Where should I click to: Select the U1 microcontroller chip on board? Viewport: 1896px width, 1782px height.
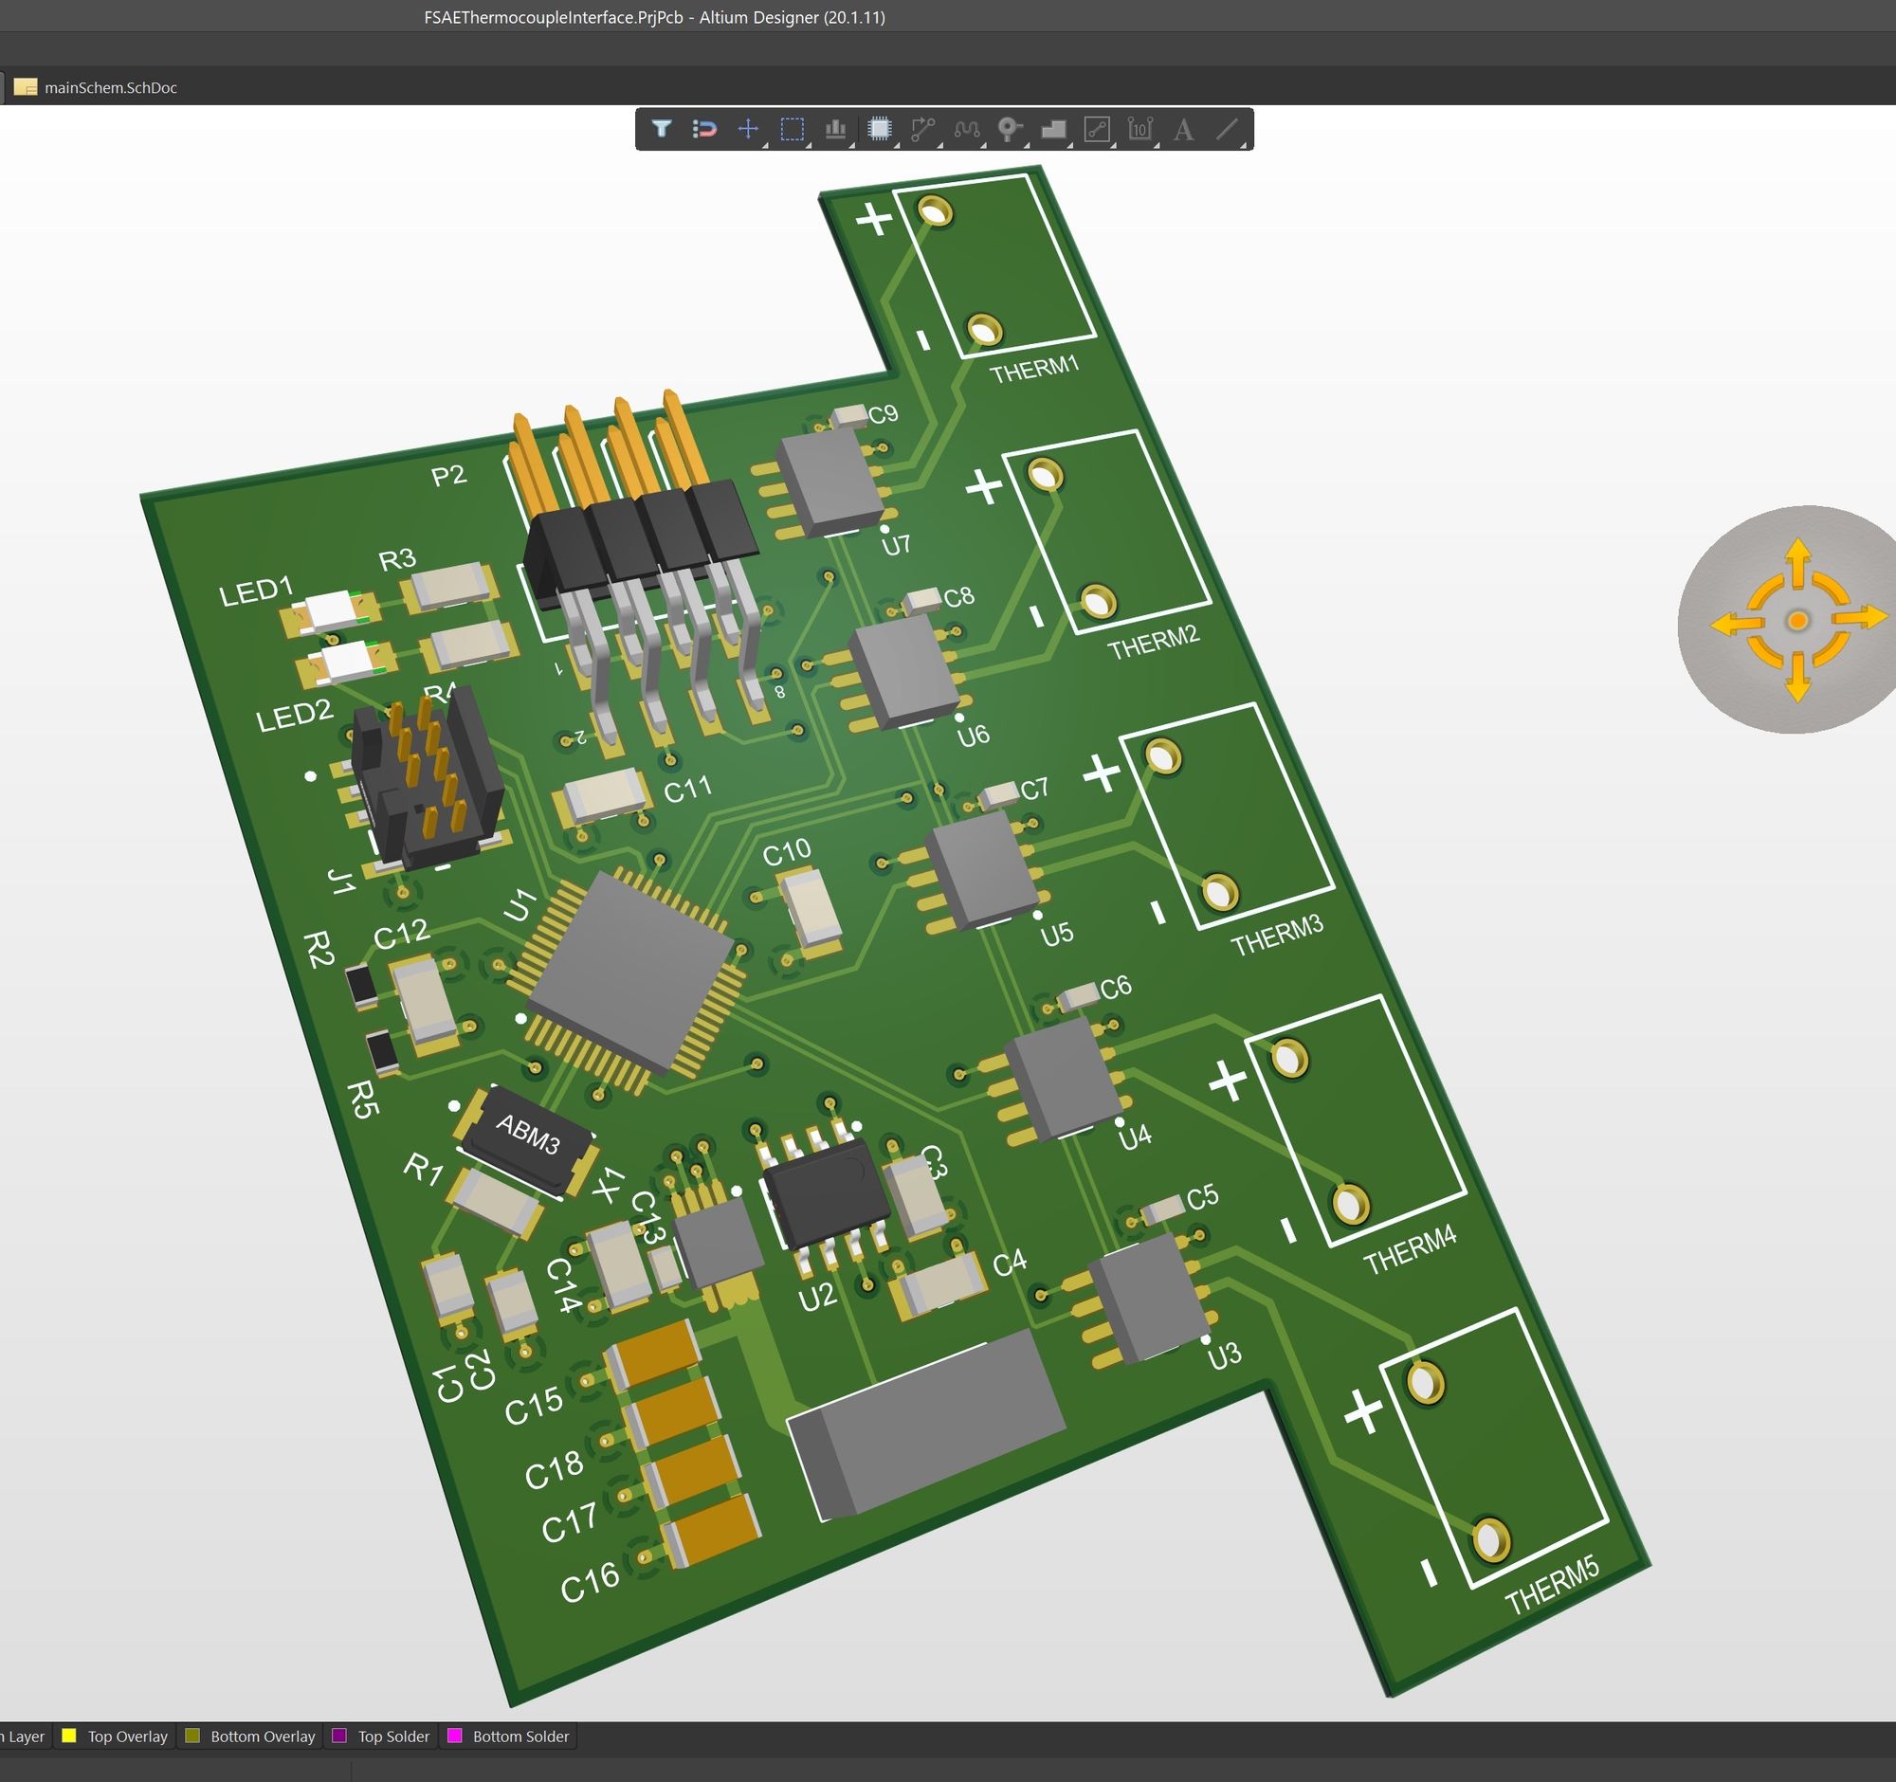pyautogui.click(x=629, y=973)
